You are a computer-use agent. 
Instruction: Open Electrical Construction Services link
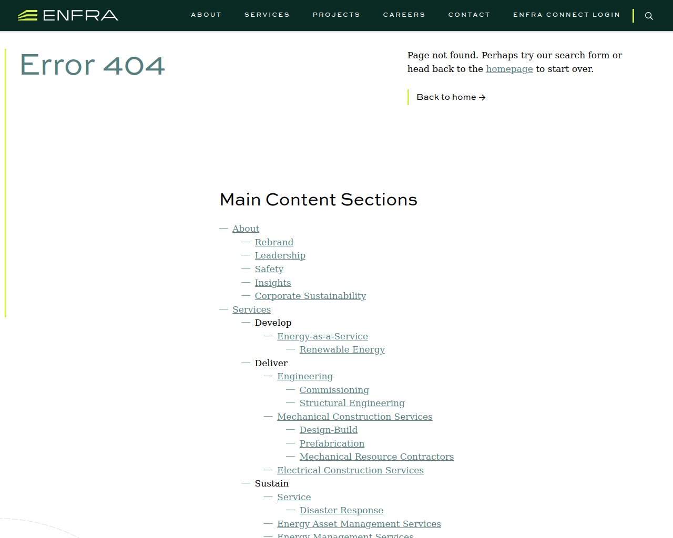(x=350, y=470)
